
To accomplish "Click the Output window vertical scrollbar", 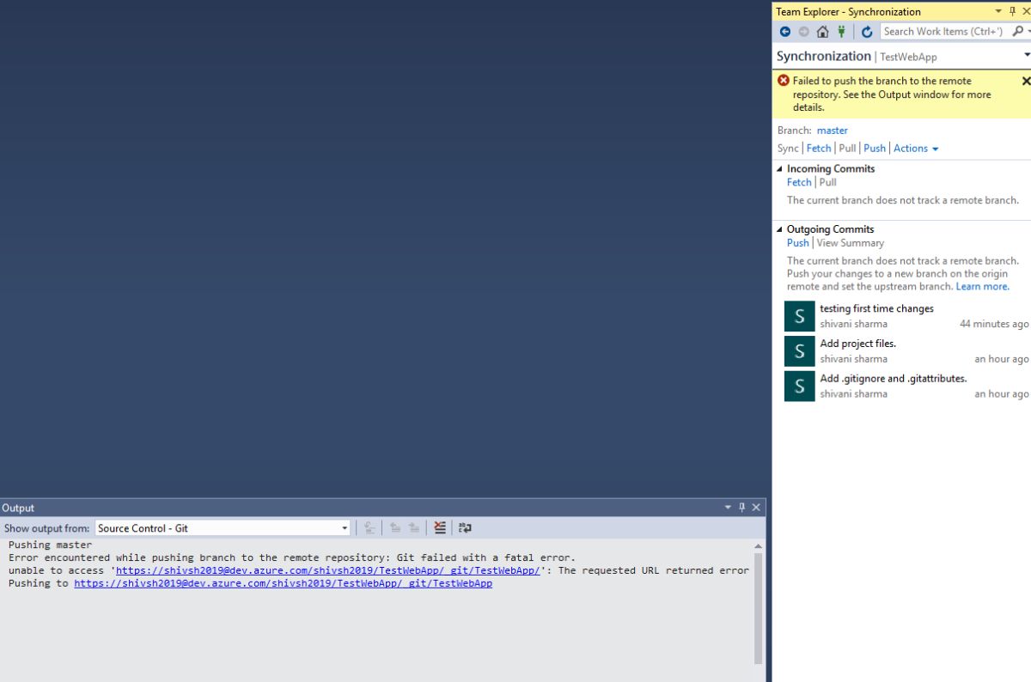I will 758,607.
